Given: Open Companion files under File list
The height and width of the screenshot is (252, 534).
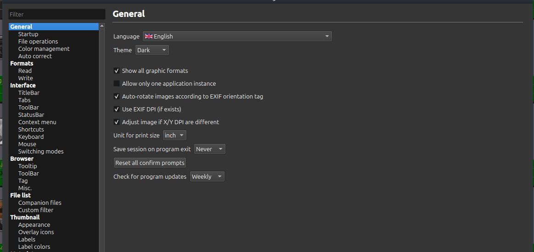Looking at the screenshot, I should click(x=39, y=203).
